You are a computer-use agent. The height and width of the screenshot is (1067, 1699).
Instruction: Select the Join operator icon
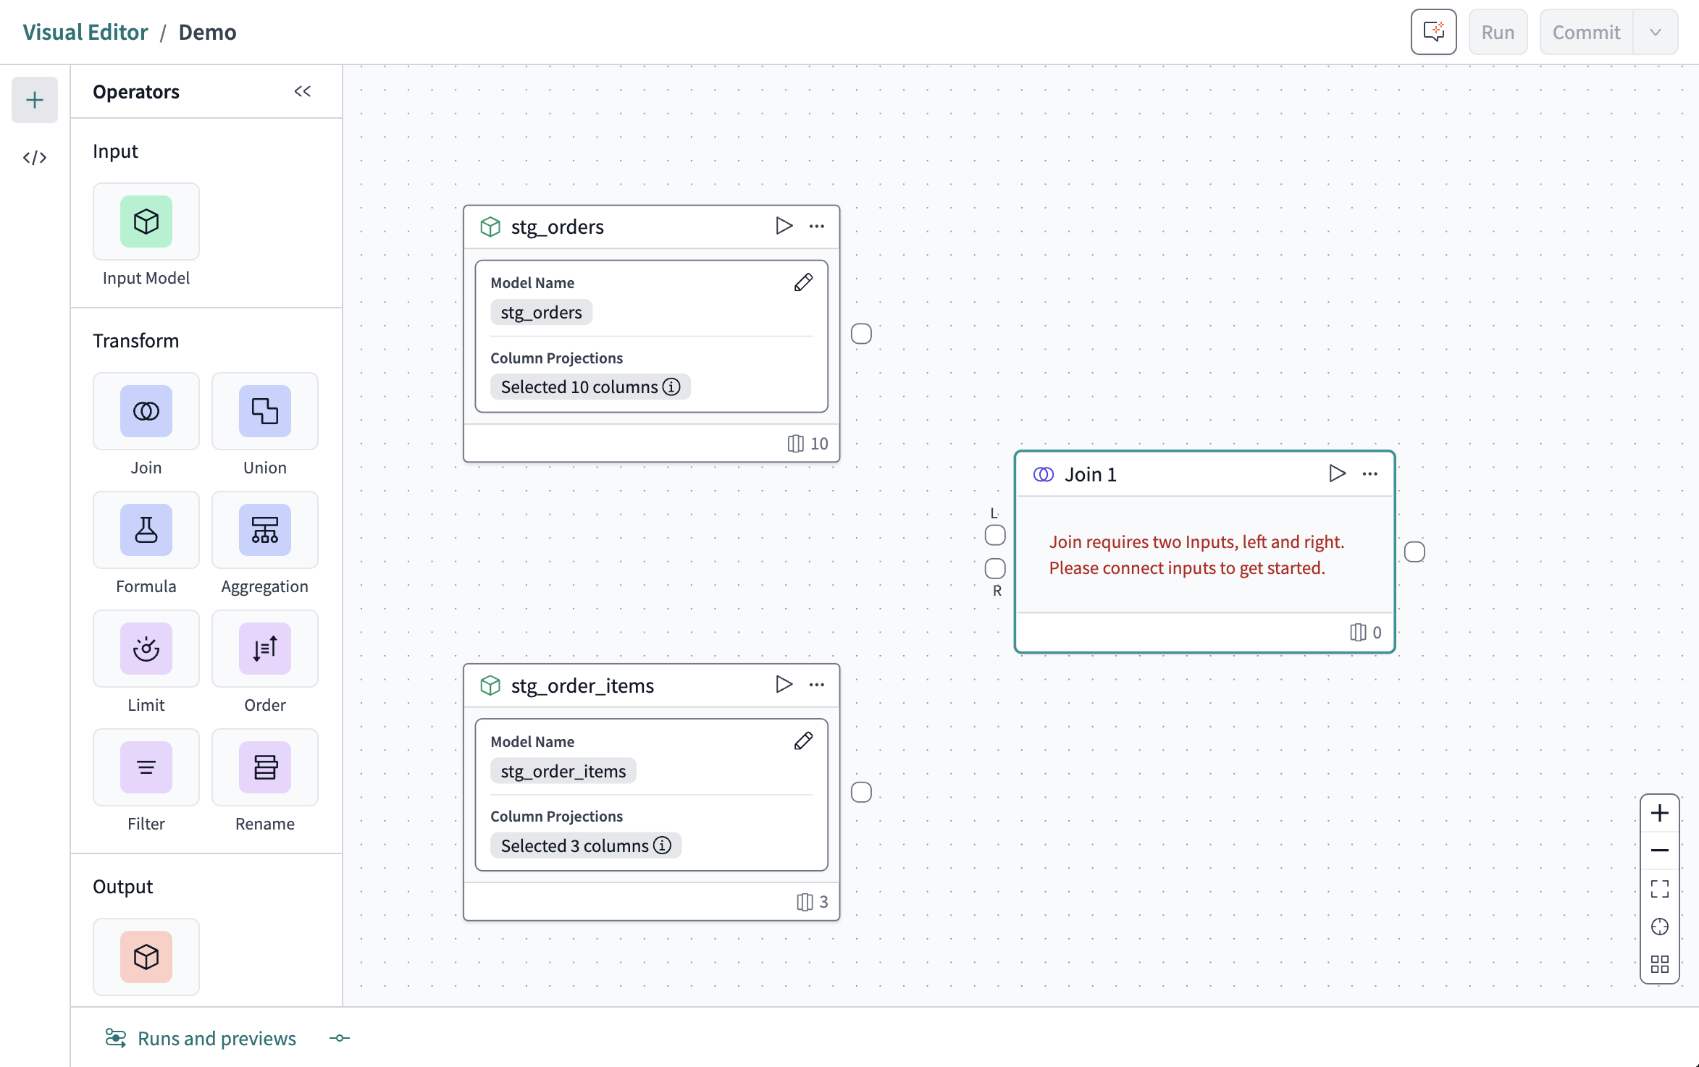pos(146,411)
